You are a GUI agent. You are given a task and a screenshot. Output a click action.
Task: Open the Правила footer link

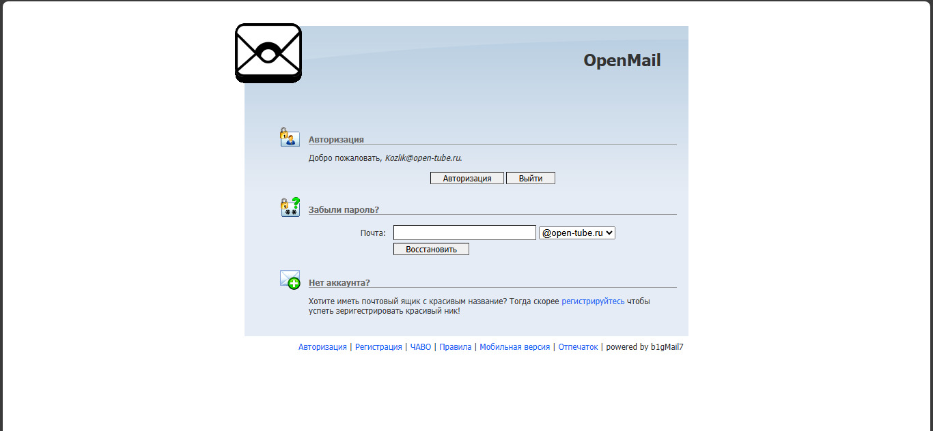[456, 347]
